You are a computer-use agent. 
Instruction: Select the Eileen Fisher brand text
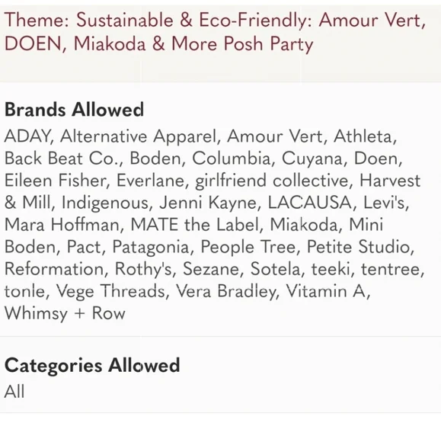point(55,181)
